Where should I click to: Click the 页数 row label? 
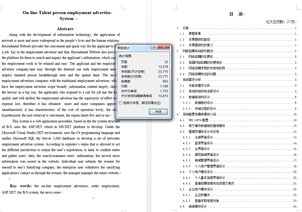pos(124,62)
